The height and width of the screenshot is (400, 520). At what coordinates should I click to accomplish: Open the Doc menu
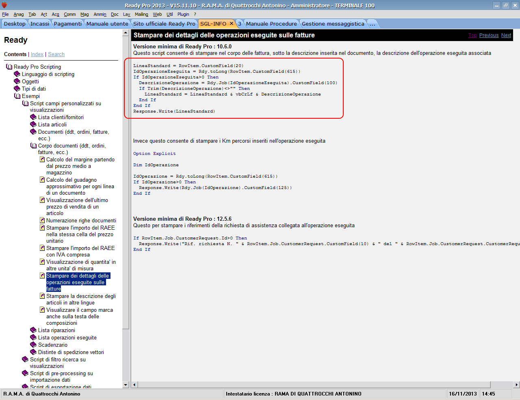click(115, 14)
